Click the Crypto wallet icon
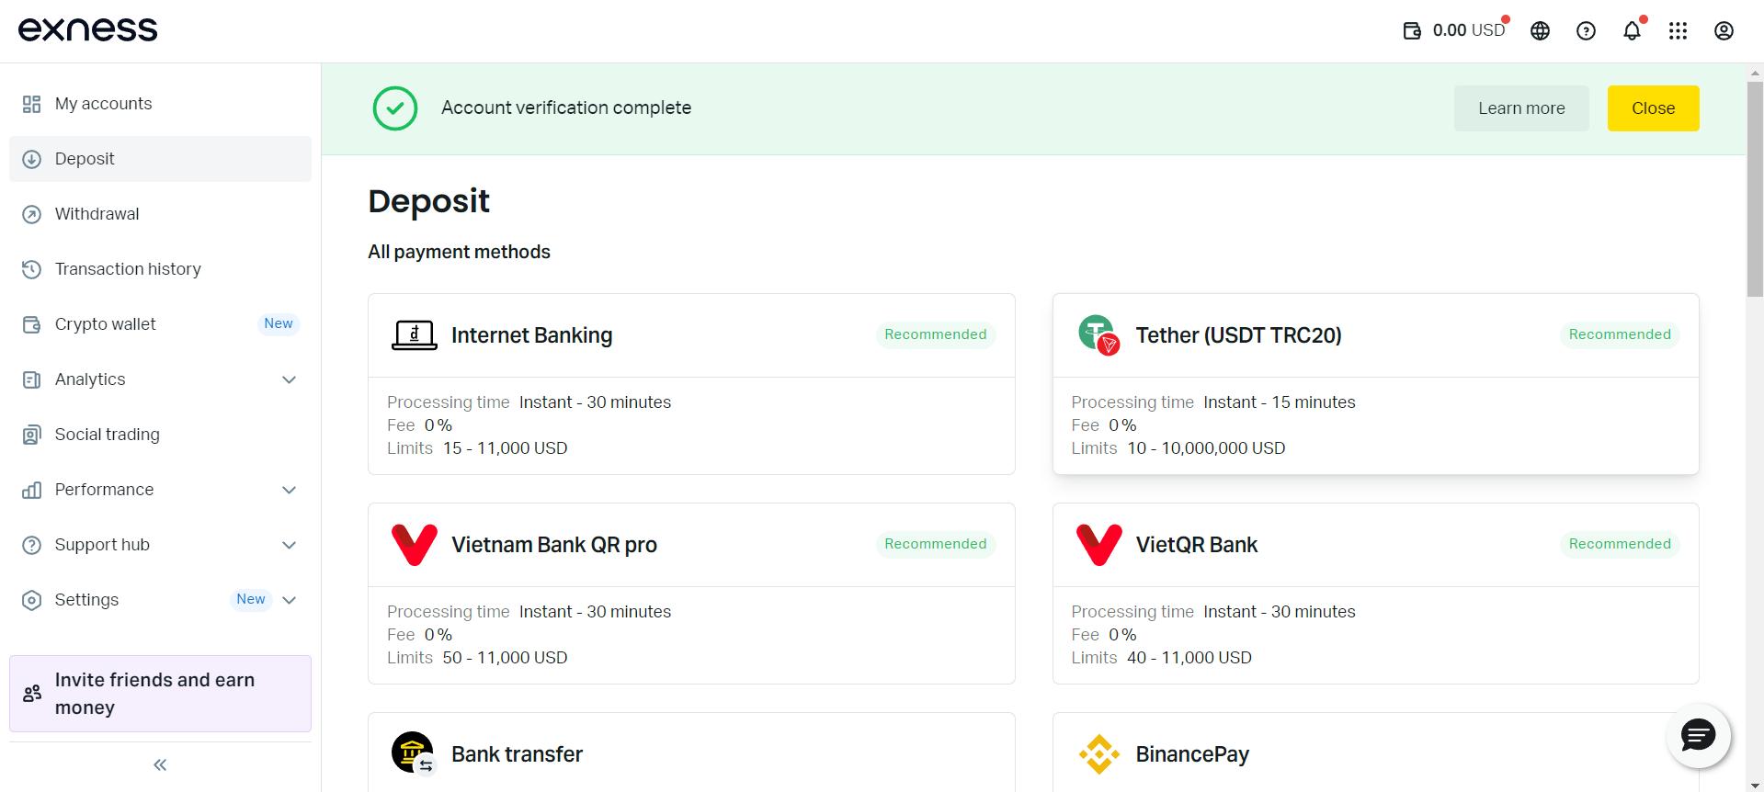 click(x=31, y=324)
